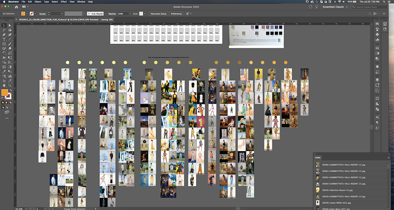This screenshot has height=210, width=394.
Task: Open the Character panel icon
Action: click(x=377, y=117)
